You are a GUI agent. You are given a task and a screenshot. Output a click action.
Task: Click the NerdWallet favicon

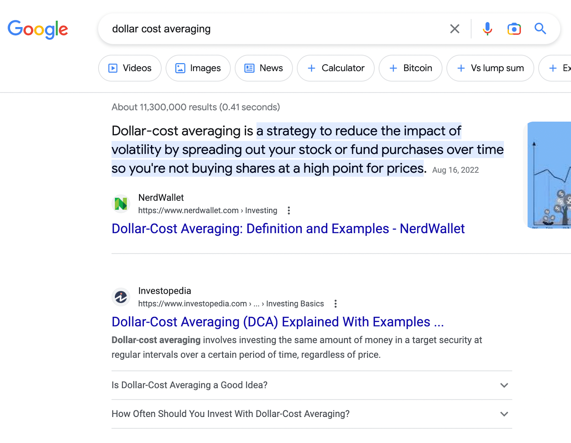pyautogui.click(x=121, y=204)
